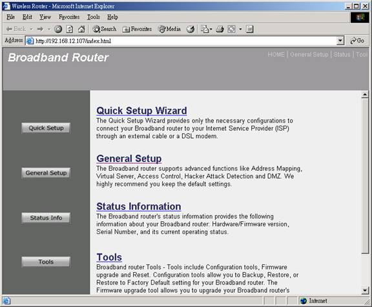Open the Search toolbar button
372x307 pixels.
click(105, 29)
